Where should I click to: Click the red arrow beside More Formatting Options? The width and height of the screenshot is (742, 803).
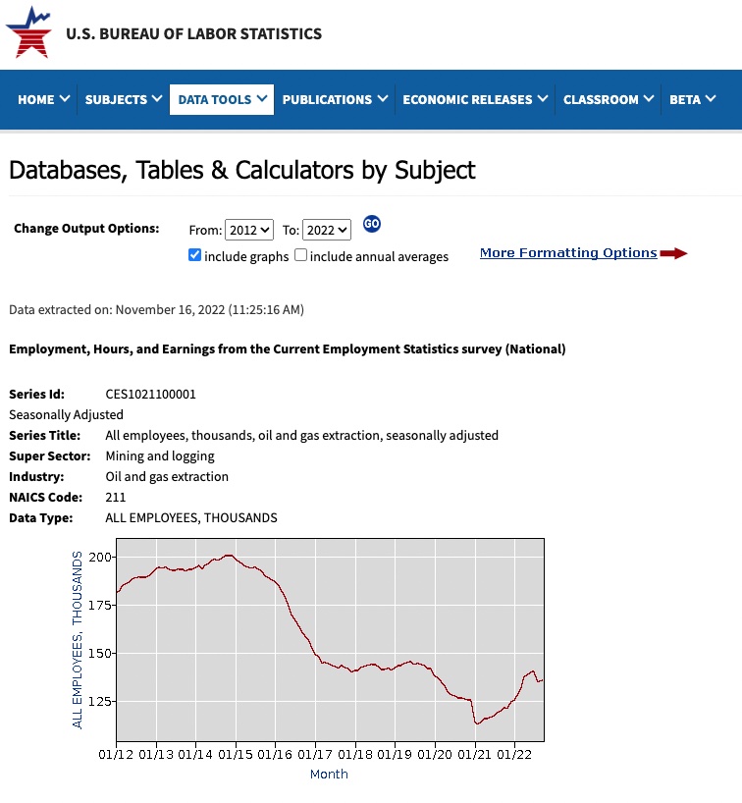pyautogui.click(x=673, y=253)
